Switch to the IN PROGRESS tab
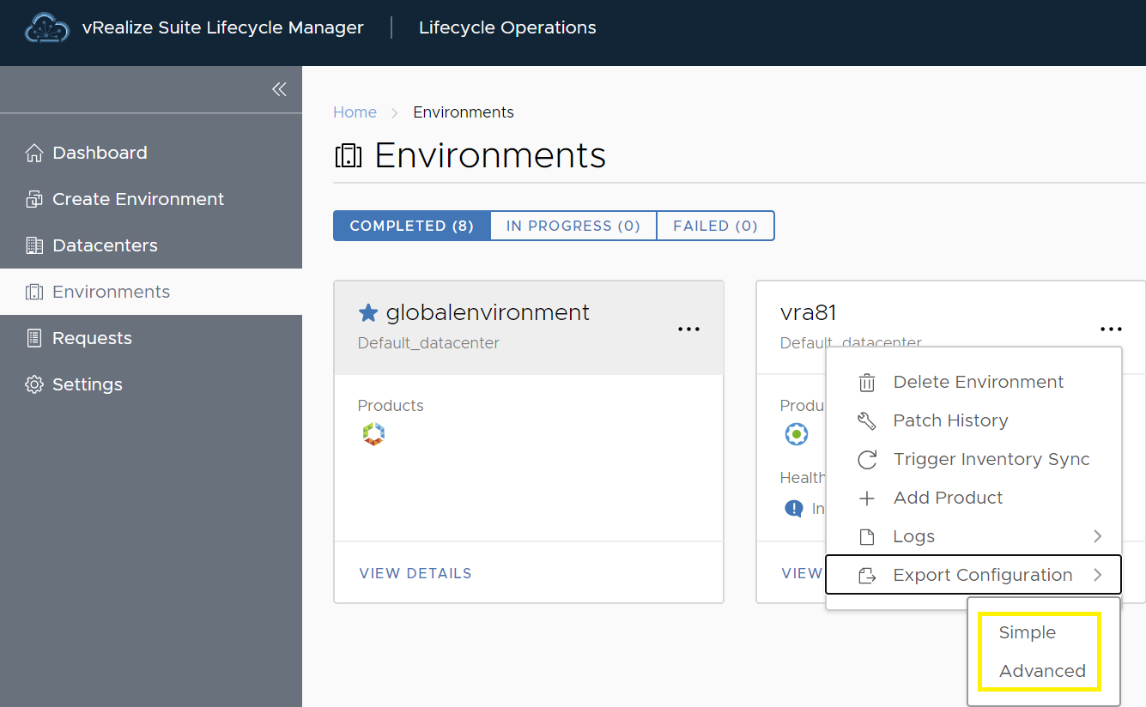This screenshot has width=1146, height=707. pos(573,225)
